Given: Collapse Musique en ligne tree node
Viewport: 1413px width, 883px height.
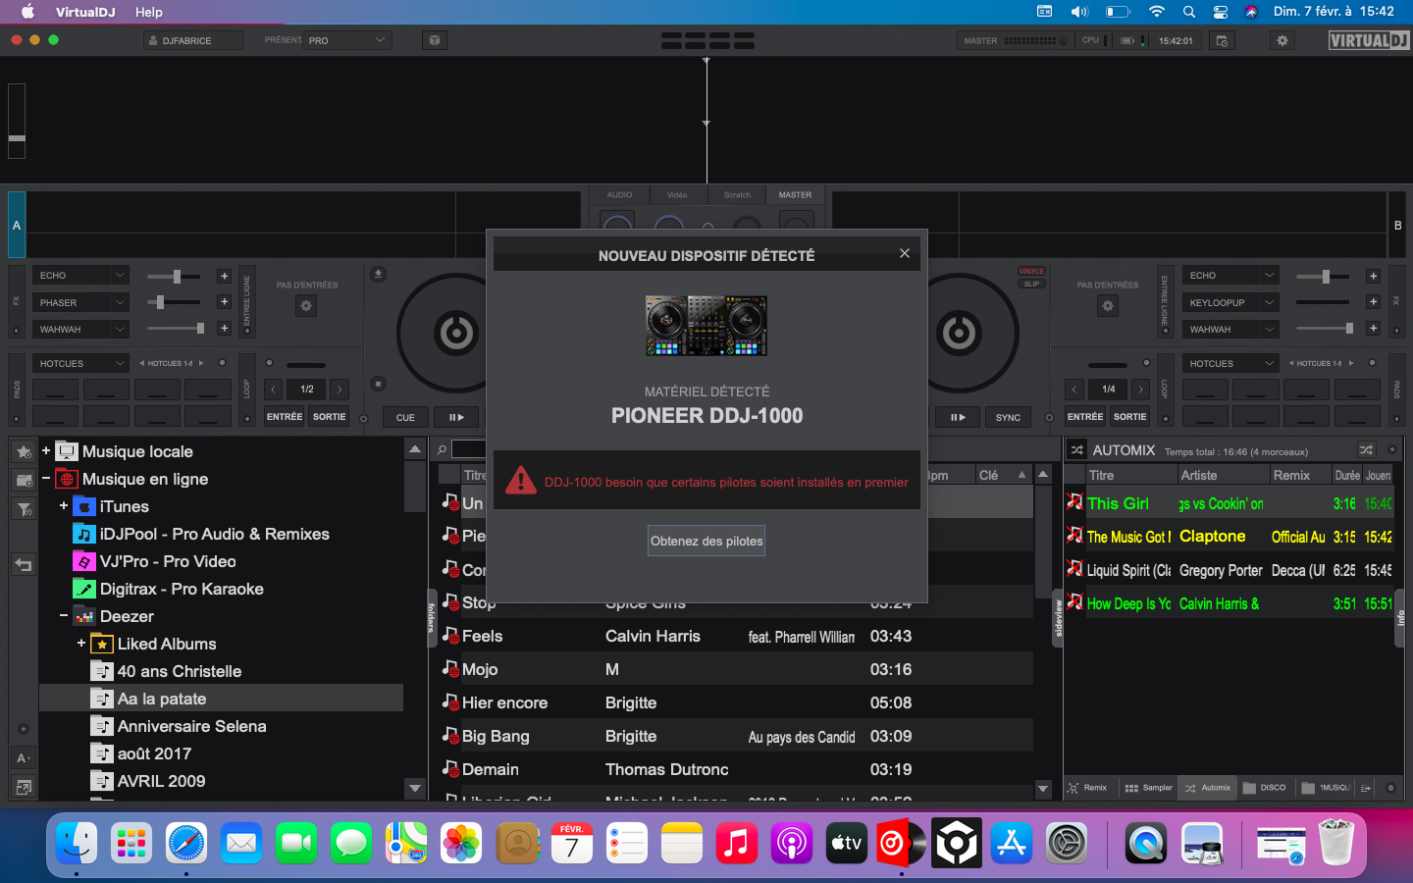Looking at the screenshot, I should 45,479.
